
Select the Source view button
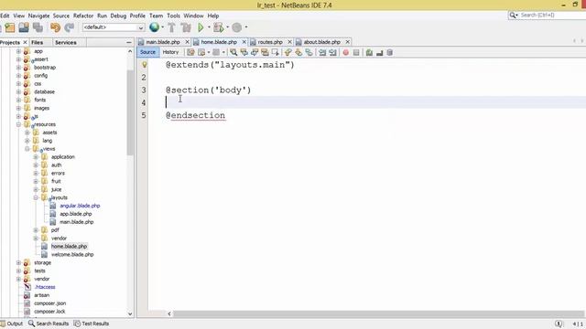click(x=147, y=52)
